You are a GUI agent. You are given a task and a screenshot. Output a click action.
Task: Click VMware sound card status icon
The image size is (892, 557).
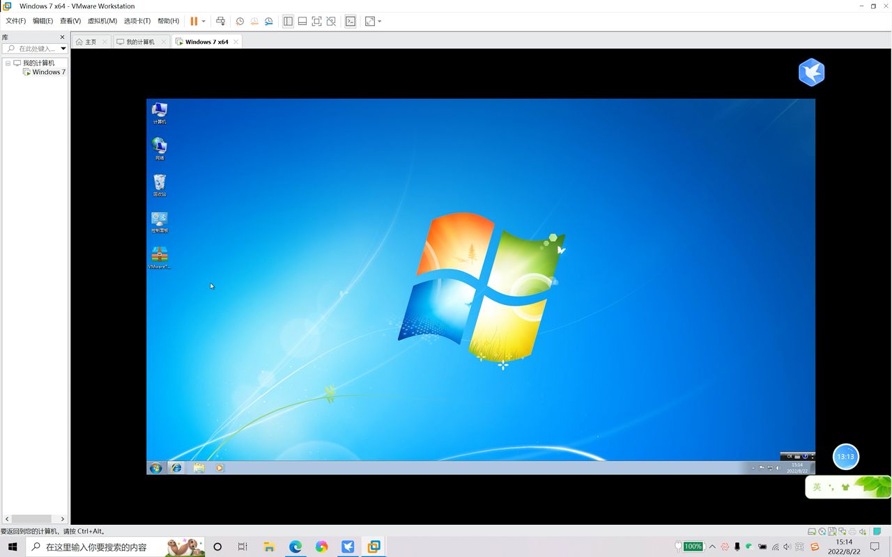tap(863, 531)
